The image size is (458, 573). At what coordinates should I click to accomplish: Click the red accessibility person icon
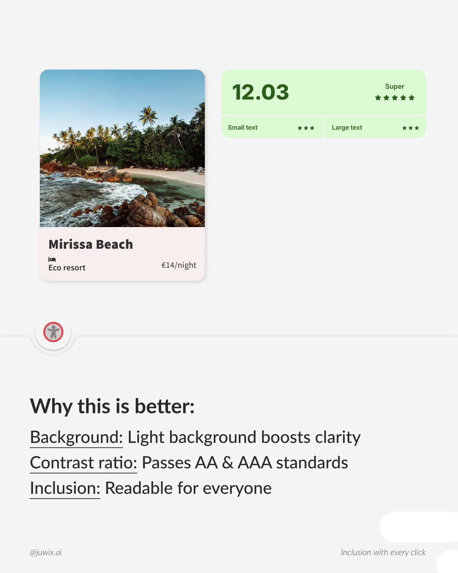click(53, 332)
